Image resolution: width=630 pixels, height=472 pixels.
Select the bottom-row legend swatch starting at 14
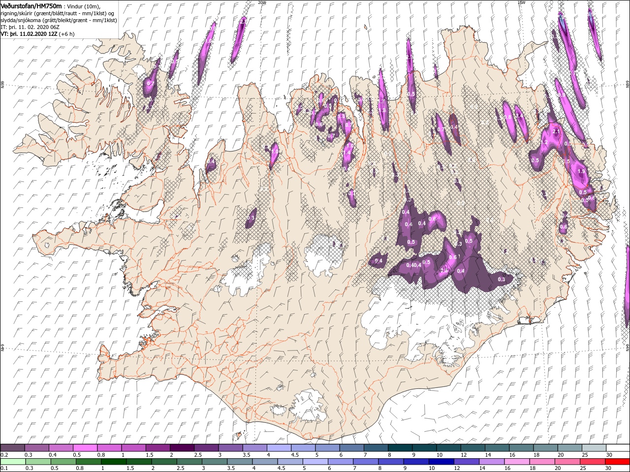[x=491, y=462]
